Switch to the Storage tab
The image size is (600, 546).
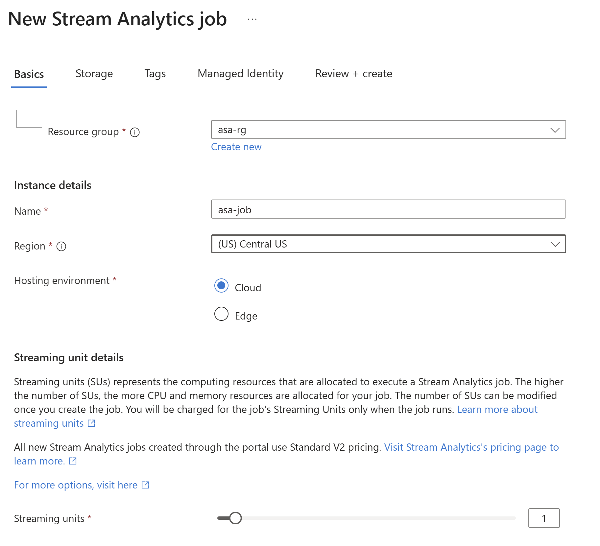pyautogui.click(x=94, y=74)
